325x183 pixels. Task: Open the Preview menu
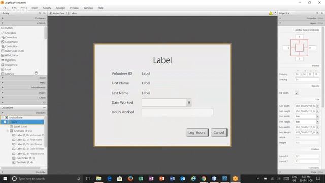pyautogui.click(x=74, y=8)
